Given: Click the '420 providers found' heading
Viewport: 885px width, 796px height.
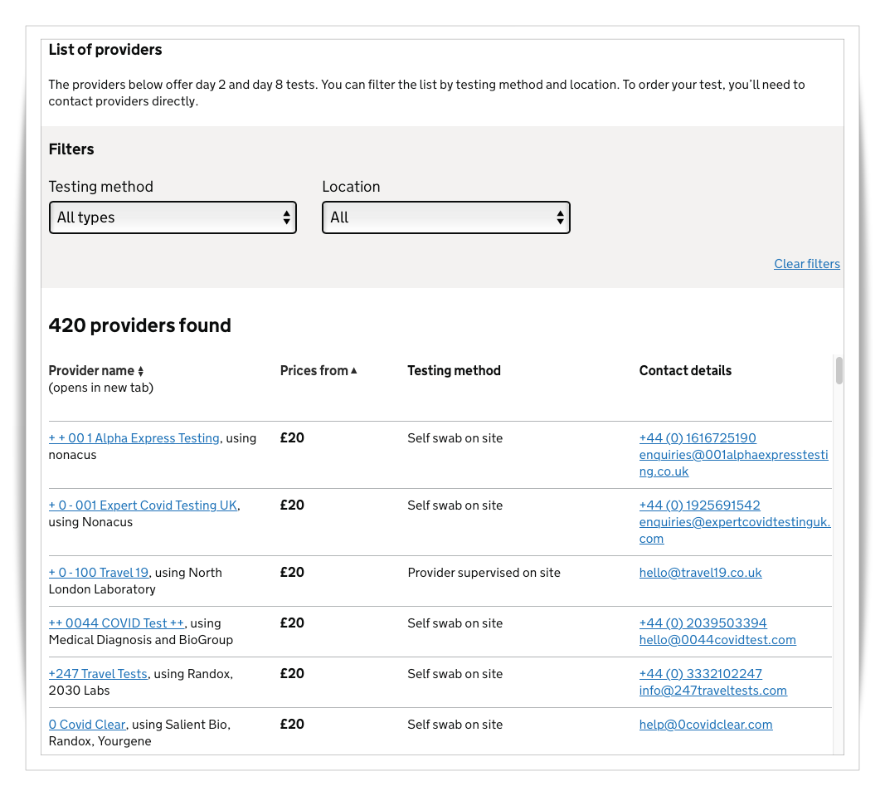Looking at the screenshot, I should 140,325.
